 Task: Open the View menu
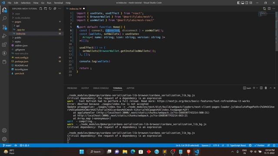pos(36,3)
